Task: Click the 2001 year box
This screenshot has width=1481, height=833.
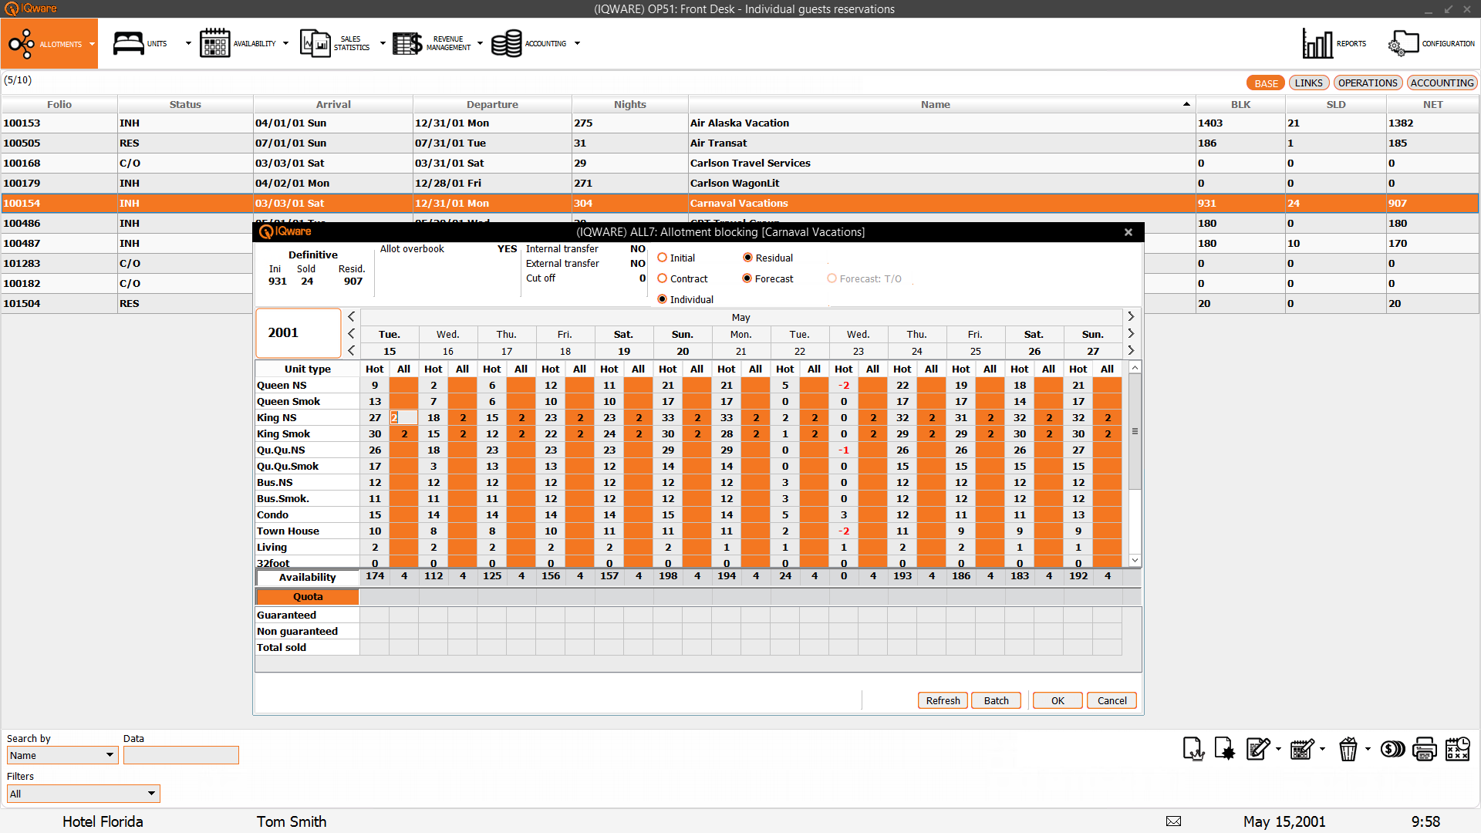Action: (298, 333)
